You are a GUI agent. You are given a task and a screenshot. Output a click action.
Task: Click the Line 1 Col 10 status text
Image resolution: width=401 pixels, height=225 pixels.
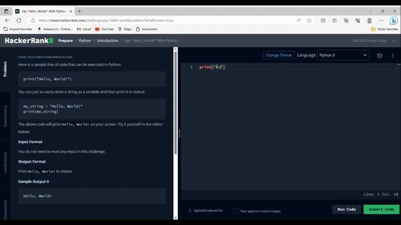tap(381, 194)
